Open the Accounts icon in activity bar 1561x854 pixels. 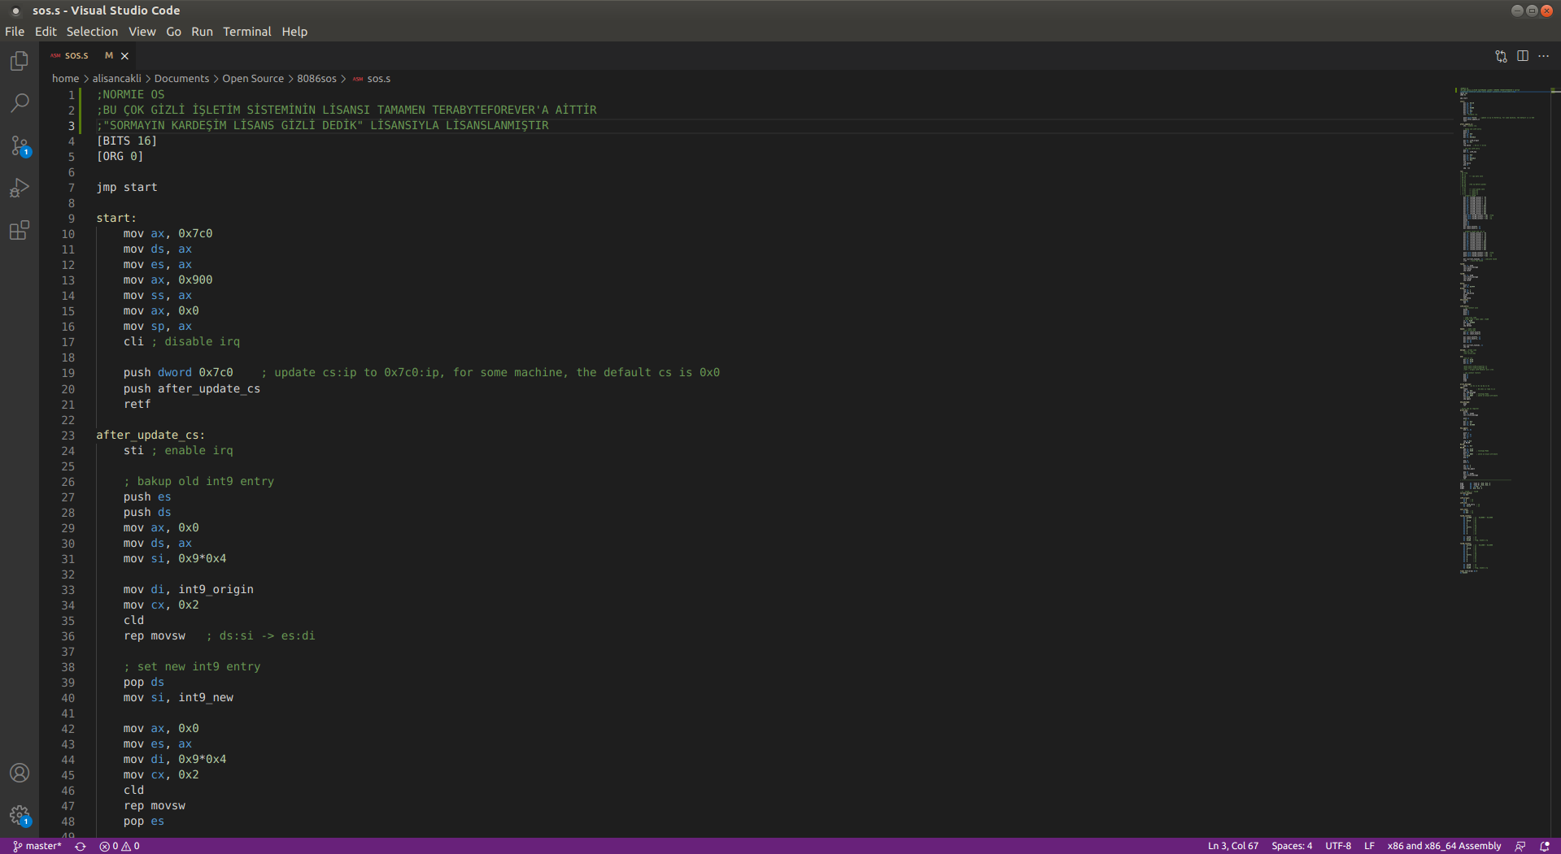(x=19, y=773)
